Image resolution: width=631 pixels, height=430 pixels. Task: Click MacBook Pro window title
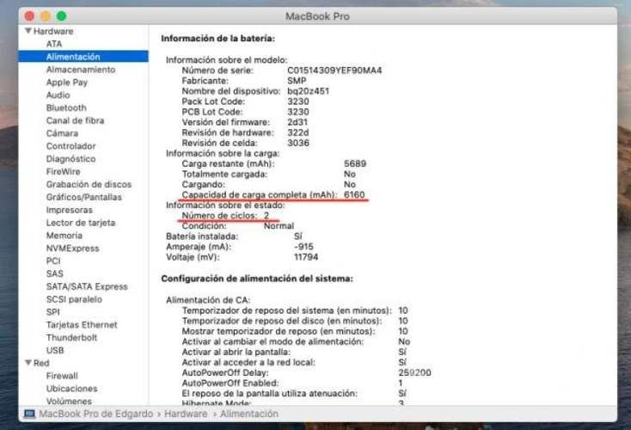(317, 16)
